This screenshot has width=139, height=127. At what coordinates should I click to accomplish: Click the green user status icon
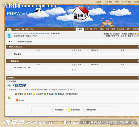(x=9, y=30)
